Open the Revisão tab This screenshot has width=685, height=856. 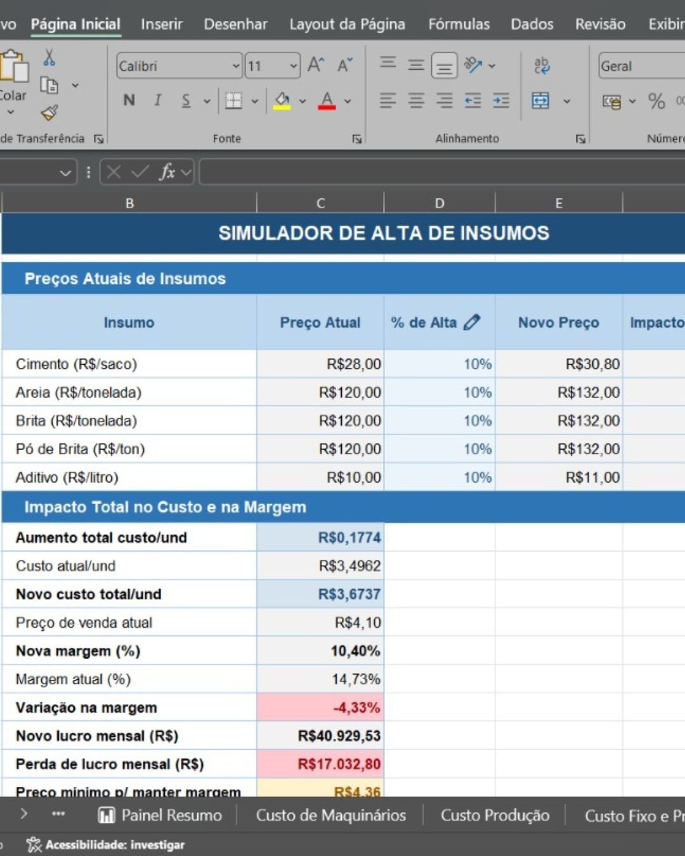coord(600,24)
